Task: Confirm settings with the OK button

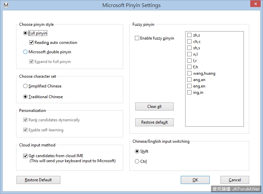Action: pyautogui.click(x=195, y=180)
